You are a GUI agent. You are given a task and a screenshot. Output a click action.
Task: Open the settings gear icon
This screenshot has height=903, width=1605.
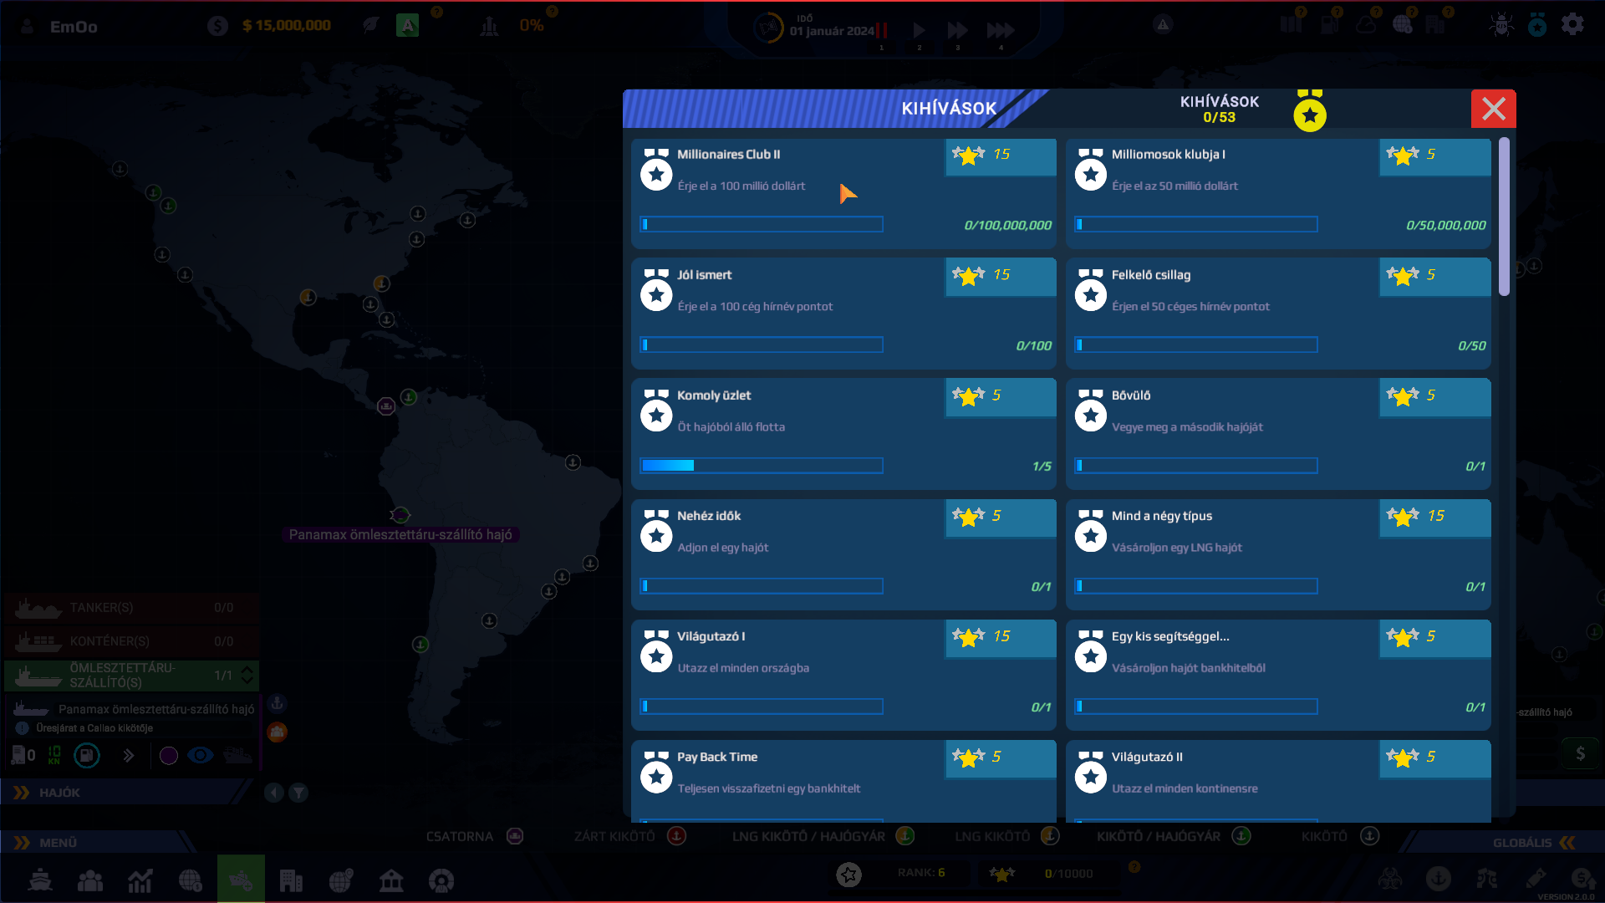click(1572, 24)
